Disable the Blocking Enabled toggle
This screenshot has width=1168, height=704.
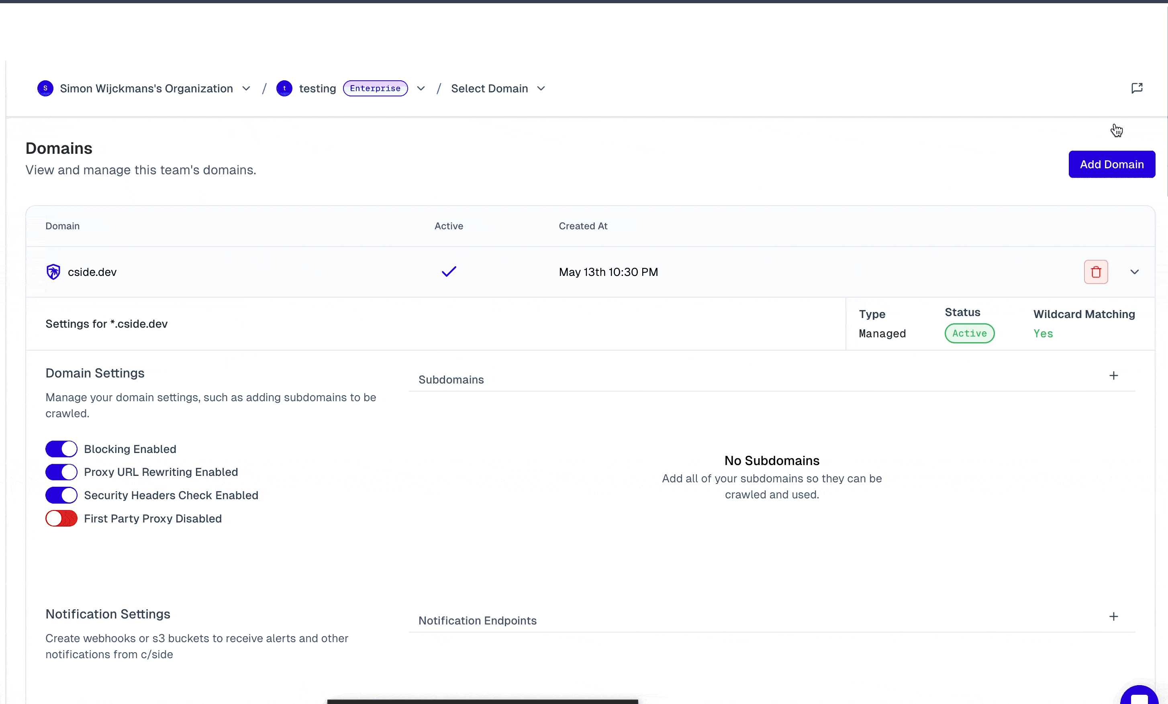[x=61, y=449]
